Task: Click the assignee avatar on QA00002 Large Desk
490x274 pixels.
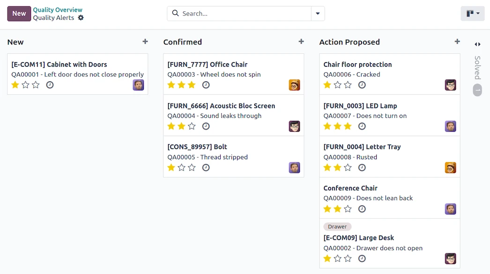Action: (450, 258)
